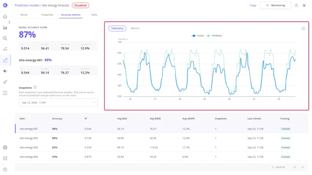
Task: Click the Copy link
Action: pos(253,5)
